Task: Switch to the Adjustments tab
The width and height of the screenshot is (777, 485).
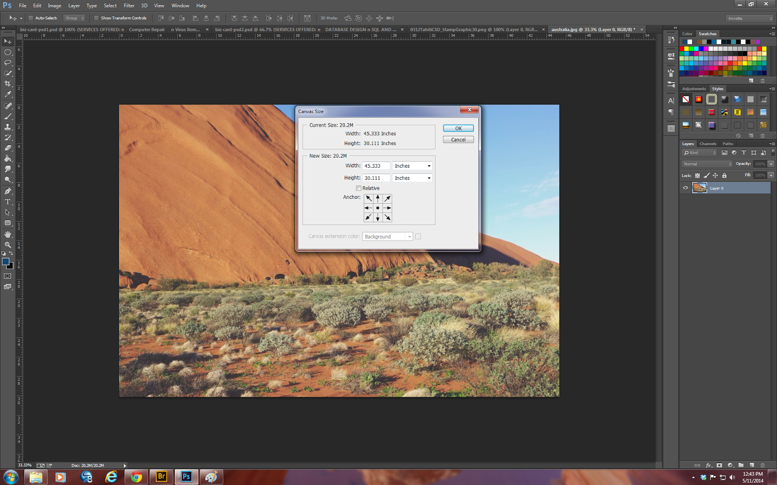Action: (694, 89)
